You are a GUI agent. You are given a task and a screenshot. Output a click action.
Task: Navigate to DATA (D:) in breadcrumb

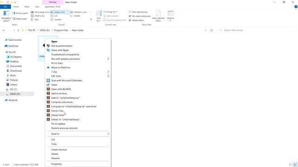coord(45,30)
